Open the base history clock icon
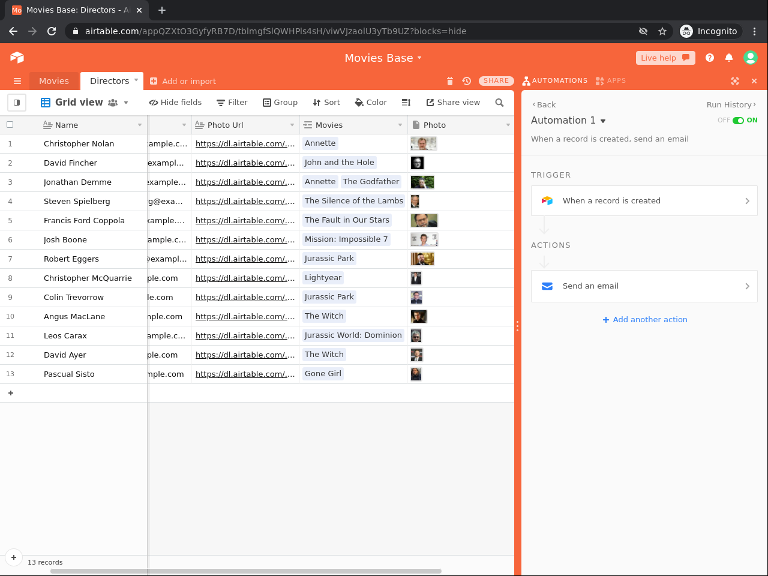 click(x=467, y=81)
